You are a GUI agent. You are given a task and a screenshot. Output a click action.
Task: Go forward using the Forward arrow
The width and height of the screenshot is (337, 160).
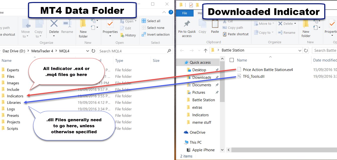click(191, 50)
